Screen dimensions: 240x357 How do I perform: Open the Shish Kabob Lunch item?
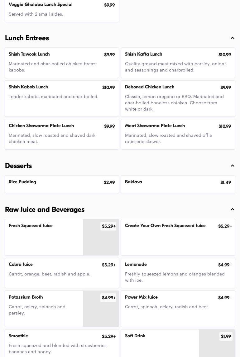click(x=62, y=98)
